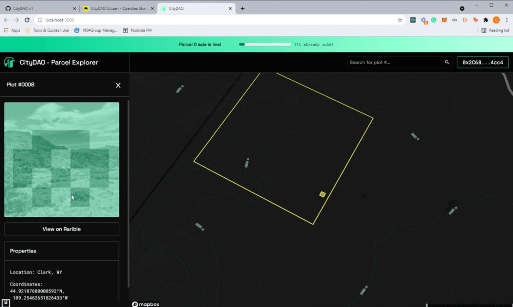Close the CityDAO v1 GitHub tab

point(74,8)
